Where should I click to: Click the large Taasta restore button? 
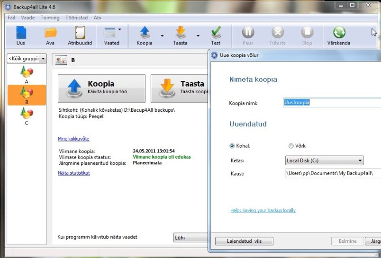click(x=179, y=89)
